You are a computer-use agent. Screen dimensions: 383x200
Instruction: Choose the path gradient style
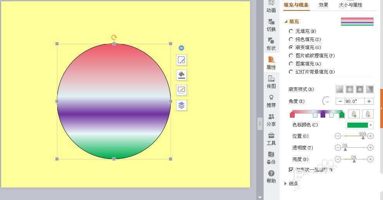370,89
